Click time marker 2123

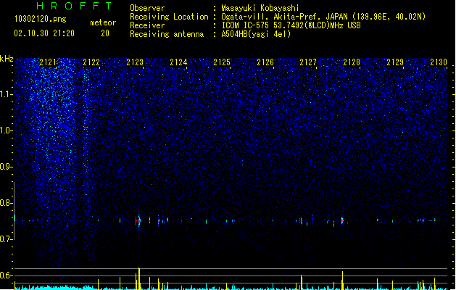pyautogui.click(x=135, y=62)
